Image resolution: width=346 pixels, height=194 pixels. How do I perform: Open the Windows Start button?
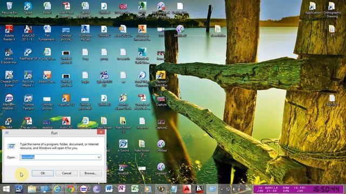click(x=6, y=189)
